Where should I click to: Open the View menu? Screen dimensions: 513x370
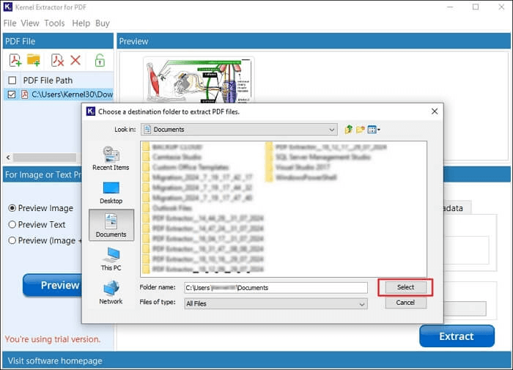(30, 23)
